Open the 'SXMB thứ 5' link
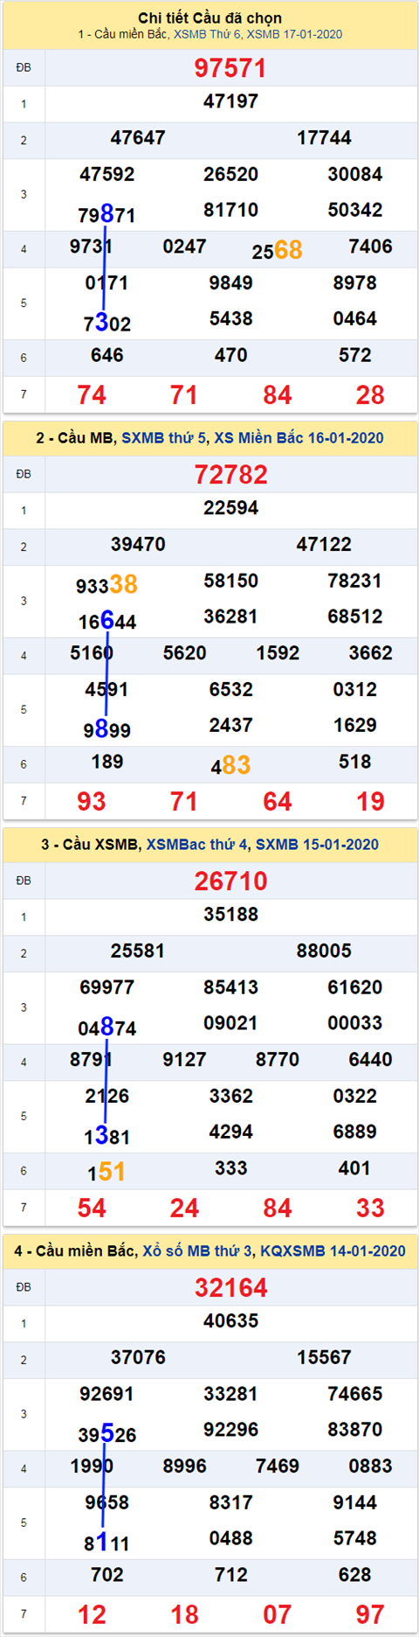 click(x=164, y=437)
